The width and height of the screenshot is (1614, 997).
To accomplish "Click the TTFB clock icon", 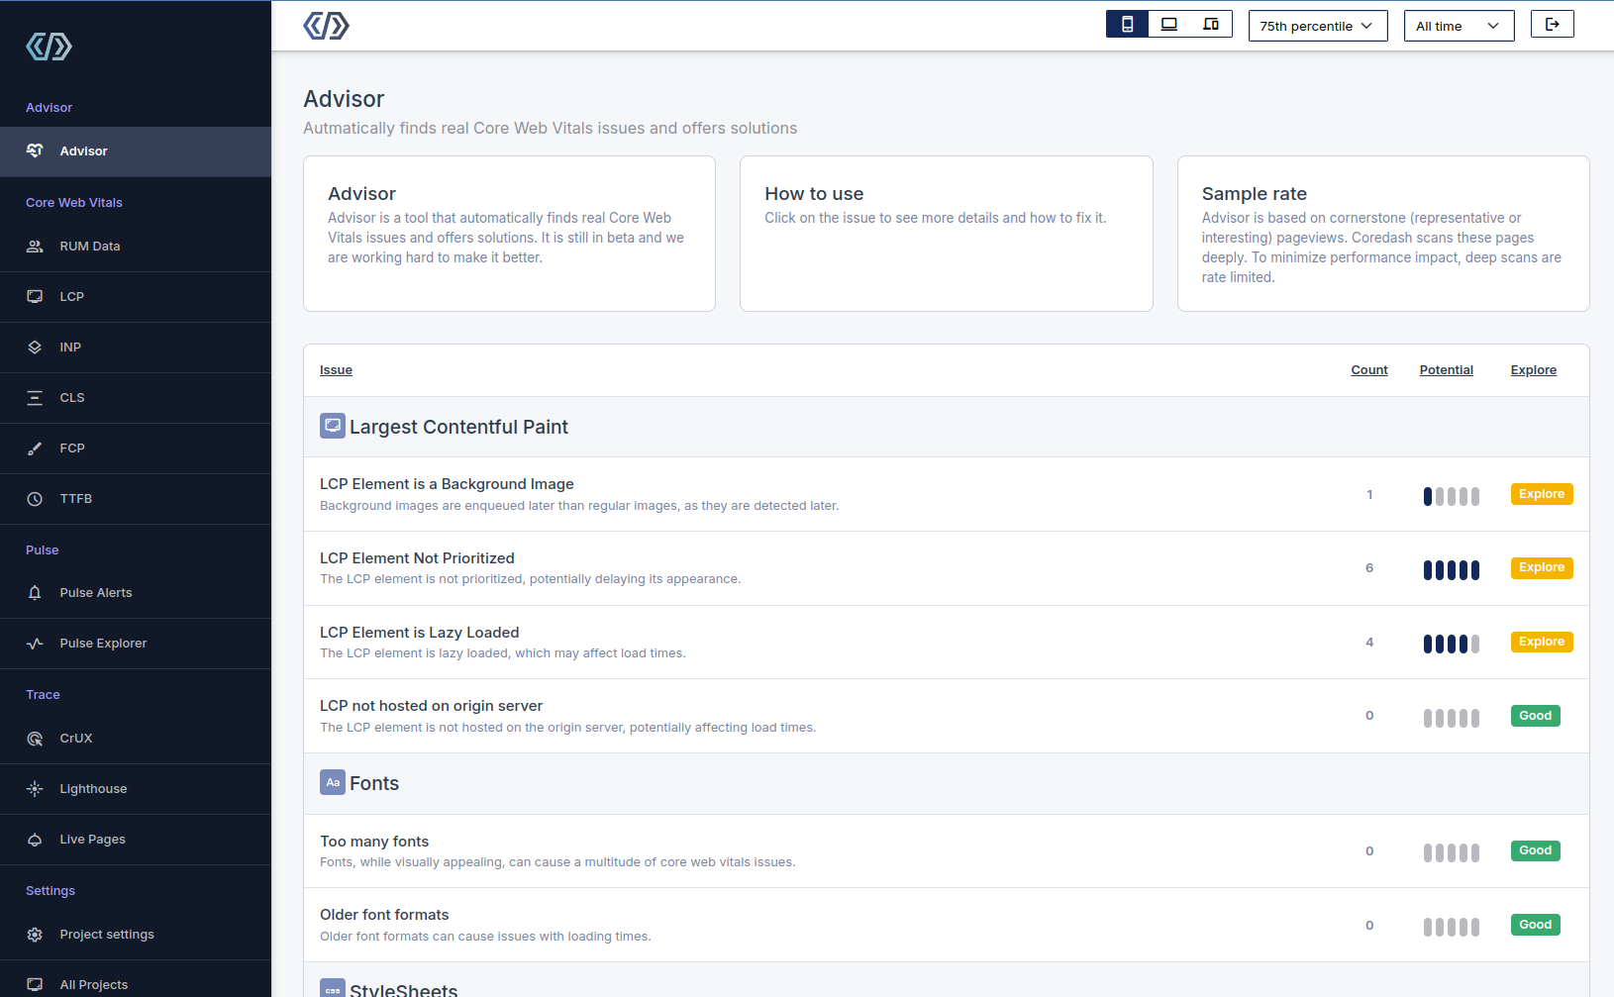I will pos(35,499).
